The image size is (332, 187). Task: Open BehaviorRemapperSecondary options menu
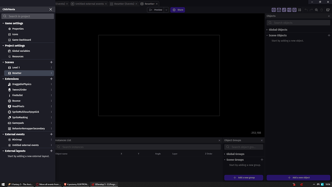pos(51,129)
